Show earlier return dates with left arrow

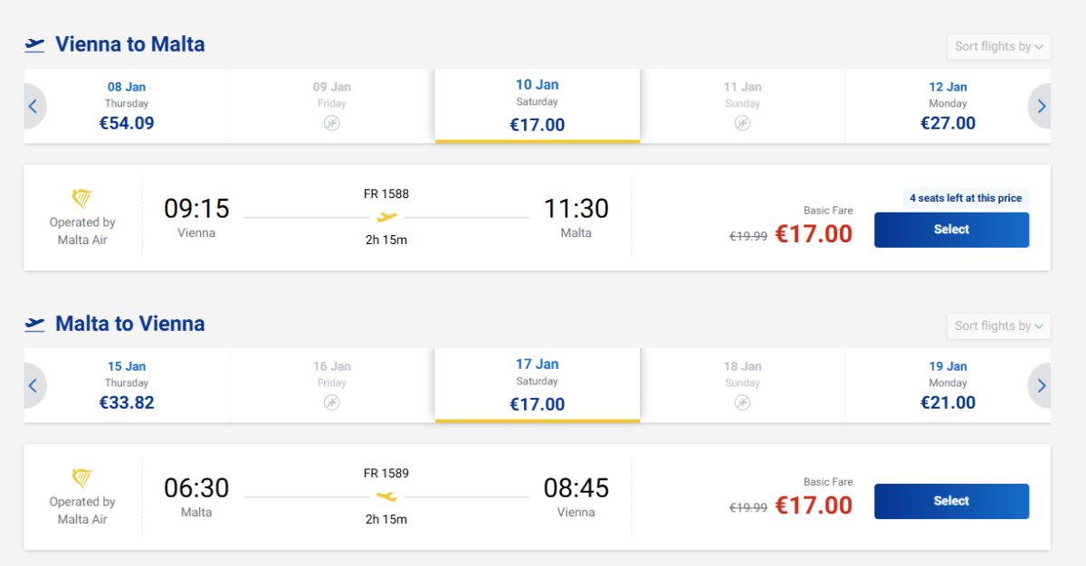point(33,385)
